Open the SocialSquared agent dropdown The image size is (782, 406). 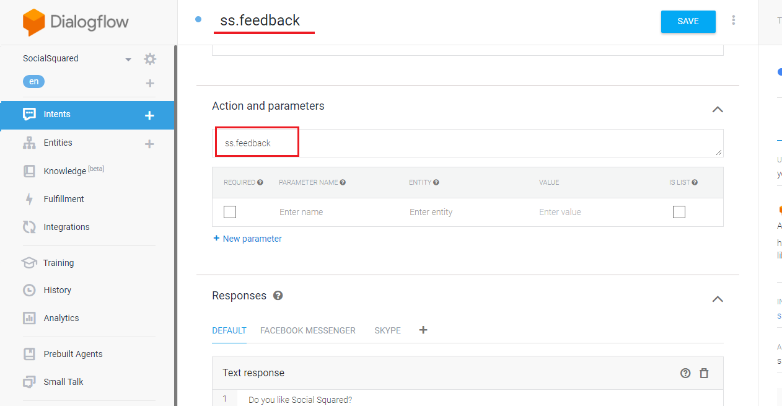click(x=128, y=60)
